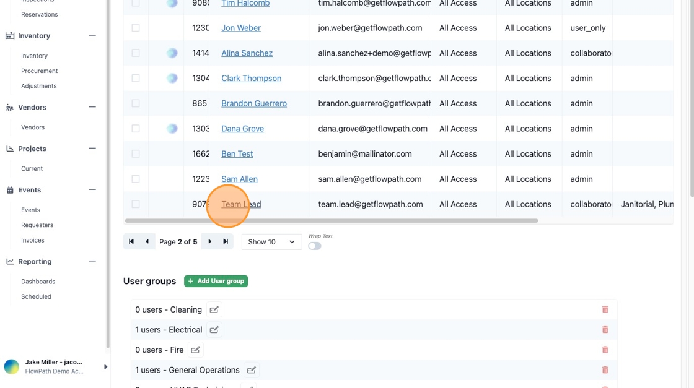Viewport: 694px width, 388px height.
Task: Click the Projects section chart icon
Action: point(10,149)
